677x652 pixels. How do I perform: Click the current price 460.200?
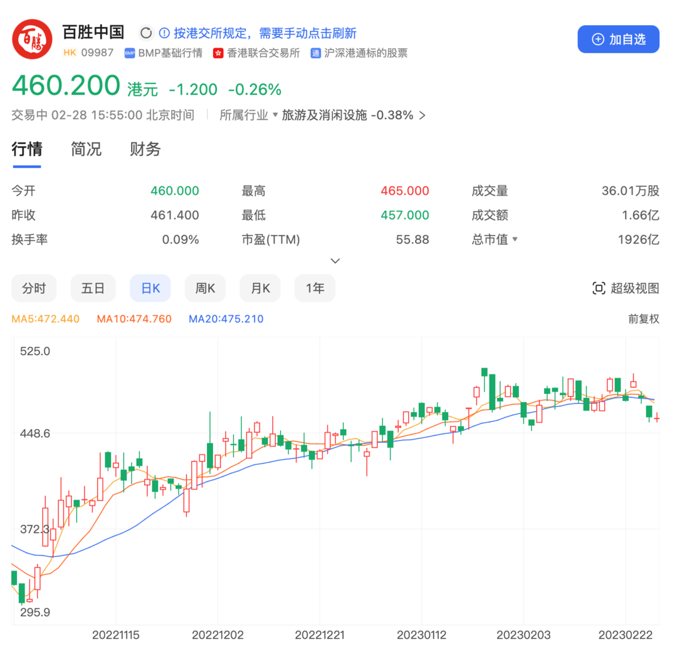click(66, 85)
